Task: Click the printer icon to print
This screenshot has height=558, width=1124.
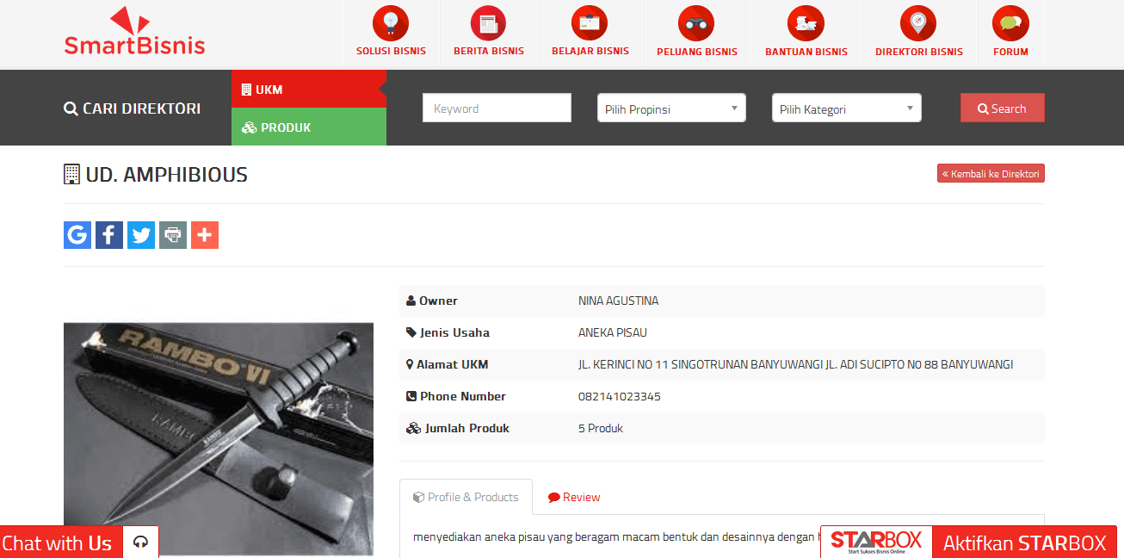Action: (173, 235)
